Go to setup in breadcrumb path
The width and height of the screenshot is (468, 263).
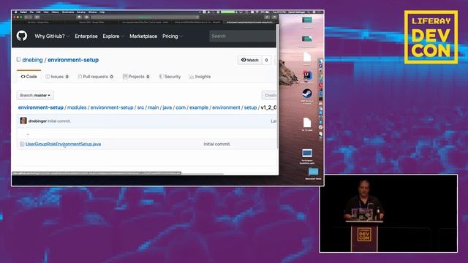coord(250,107)
